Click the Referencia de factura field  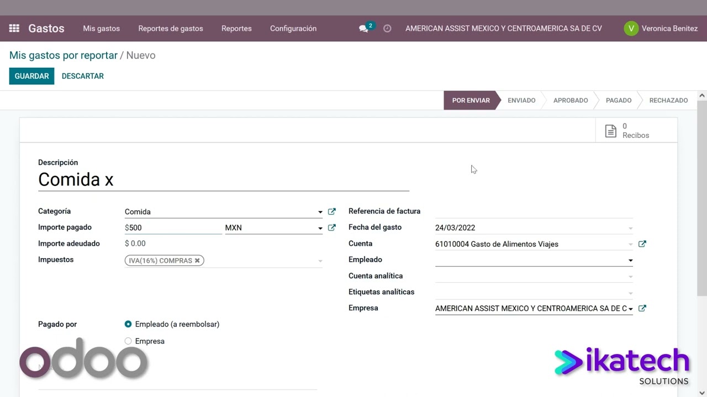pyautogui.click(x=534, y=211)
